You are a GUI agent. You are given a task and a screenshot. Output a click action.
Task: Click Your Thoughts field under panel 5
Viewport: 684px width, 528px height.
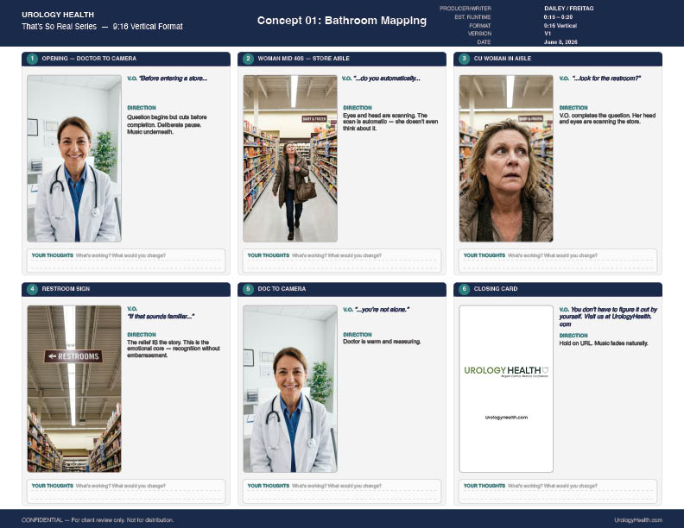pyautogui.click(x=342, y=491)
